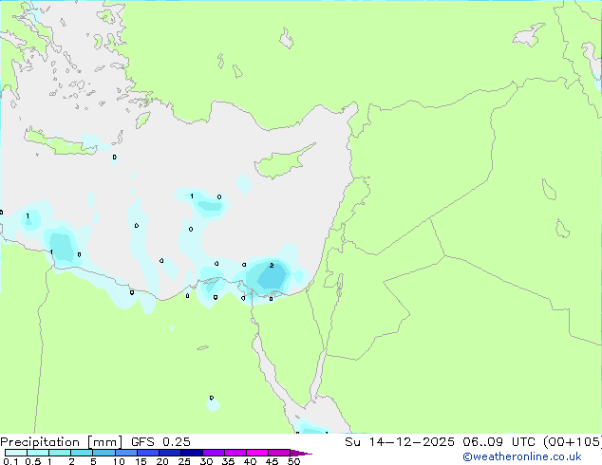Click the '30' legend scale label
This screenshot has width=602, height=465.
coord(206,461)
